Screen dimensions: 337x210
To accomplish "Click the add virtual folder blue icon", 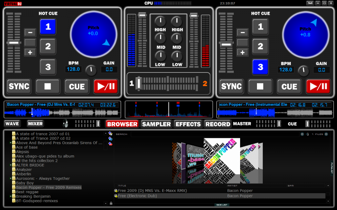I will coord(110,139).
